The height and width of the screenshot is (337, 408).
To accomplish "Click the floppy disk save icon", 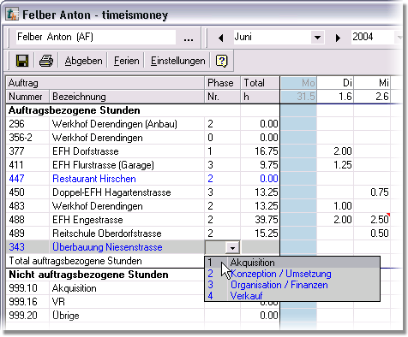I will (x=22, y=61).
